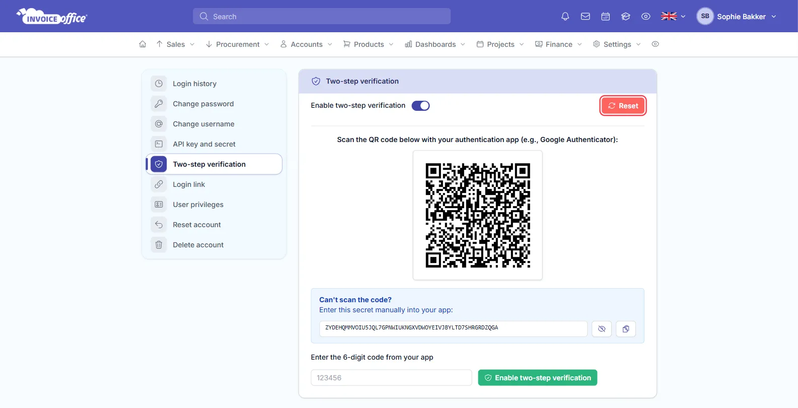Expand the Finance menu

click(x=559, y=44)
